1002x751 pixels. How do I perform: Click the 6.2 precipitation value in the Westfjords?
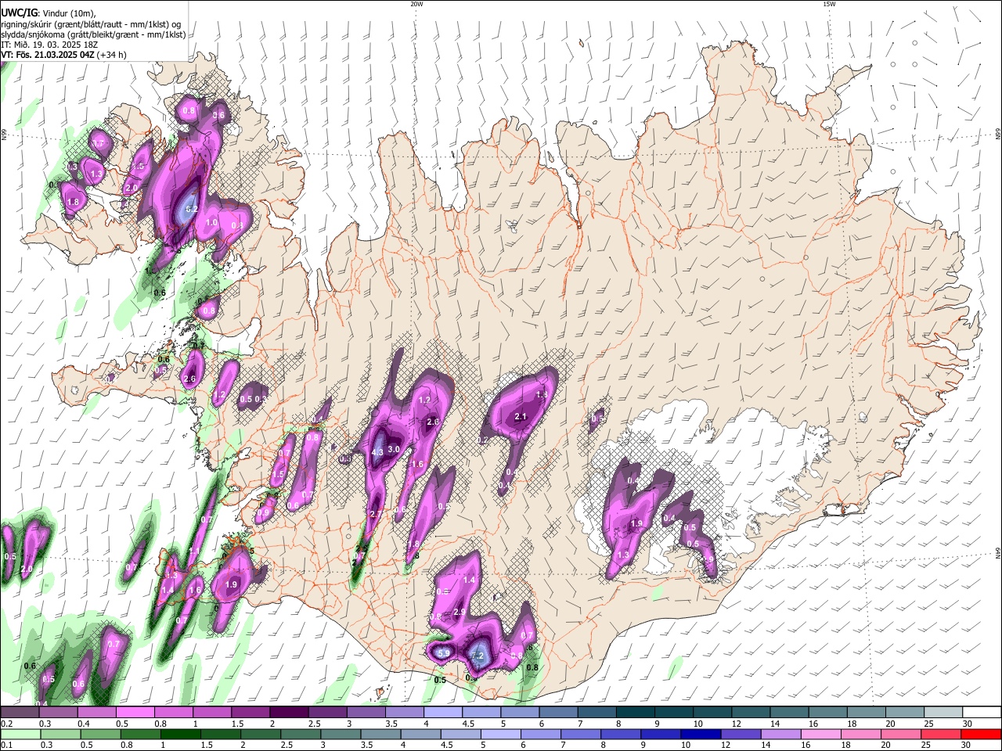tap(191, 210)
